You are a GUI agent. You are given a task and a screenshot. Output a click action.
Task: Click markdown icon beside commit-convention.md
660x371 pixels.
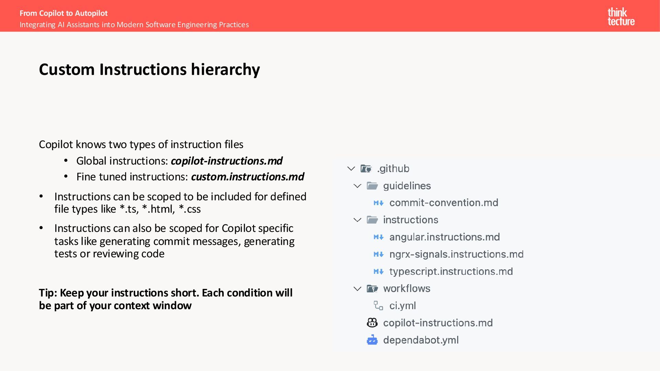pos(378,203)
